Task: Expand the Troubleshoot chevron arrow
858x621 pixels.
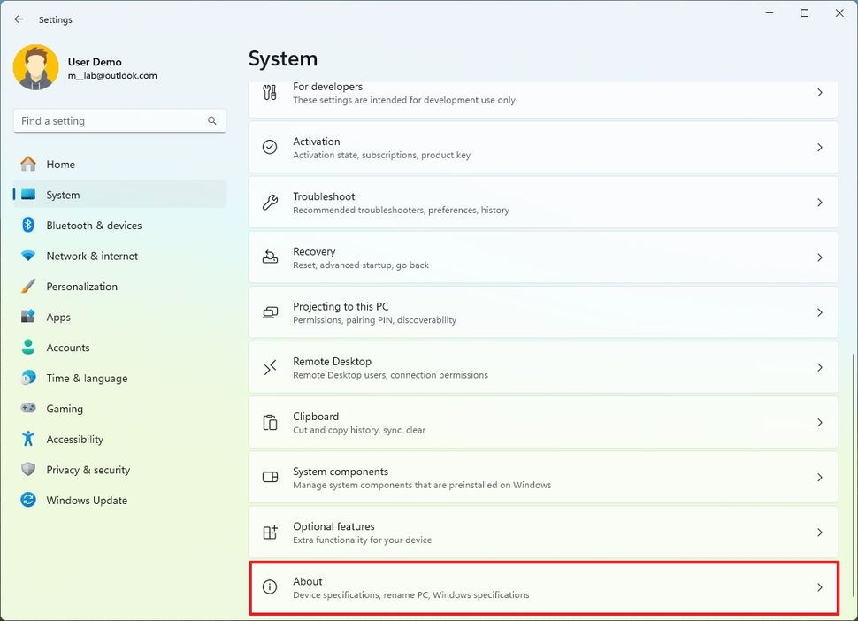Action: pos(819,203)
